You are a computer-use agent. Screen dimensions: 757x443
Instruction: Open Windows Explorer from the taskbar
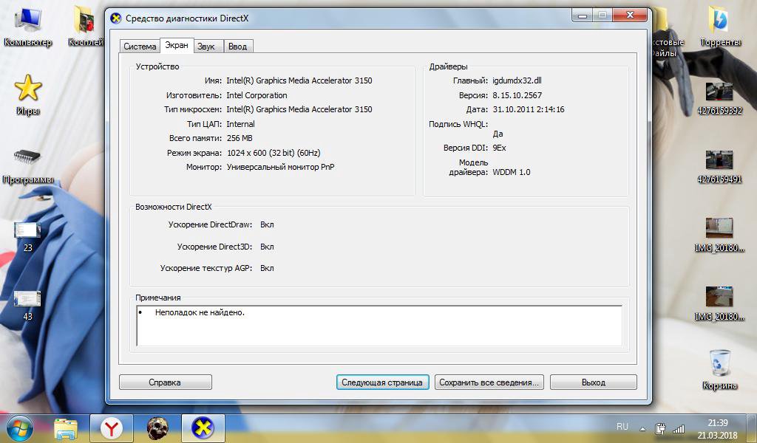tap(66, 428)
